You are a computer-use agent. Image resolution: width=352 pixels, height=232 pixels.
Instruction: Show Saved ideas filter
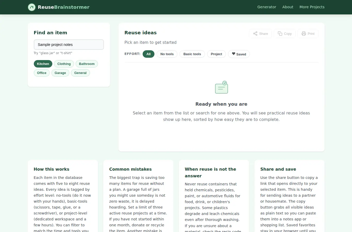pos(239,54)
